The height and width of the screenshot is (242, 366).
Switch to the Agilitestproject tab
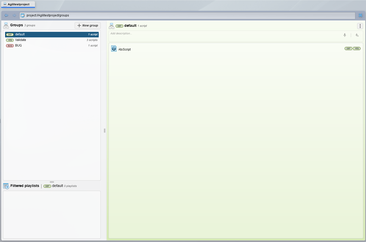[18, 4]
